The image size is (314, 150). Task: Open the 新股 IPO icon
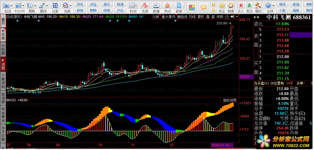point(179,5)
